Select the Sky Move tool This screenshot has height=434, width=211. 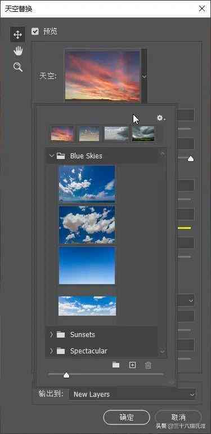coord(17,34)
